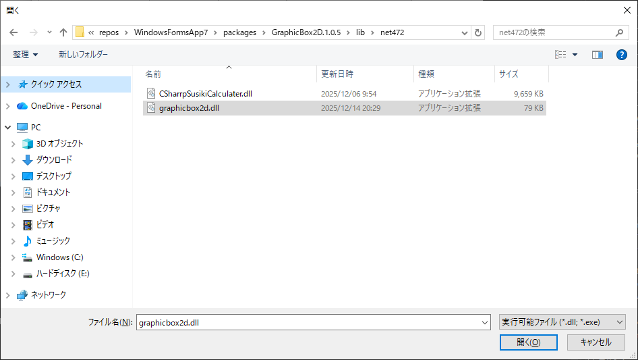Change view with the view icon
Screen dimensions: 638x360
click(560, 55)
